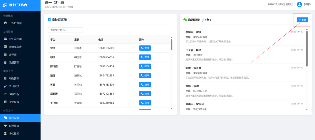Call 魏强's parent via 拨打

tap(145, 75)
